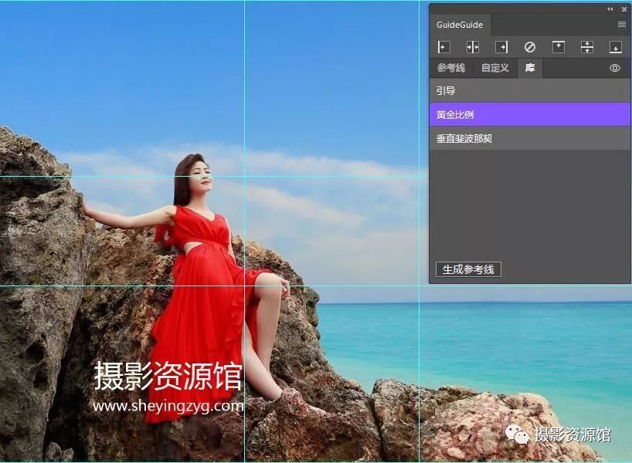
Task: Open GuideGuide panel flyout menu
Action: (x=621, y=25)
